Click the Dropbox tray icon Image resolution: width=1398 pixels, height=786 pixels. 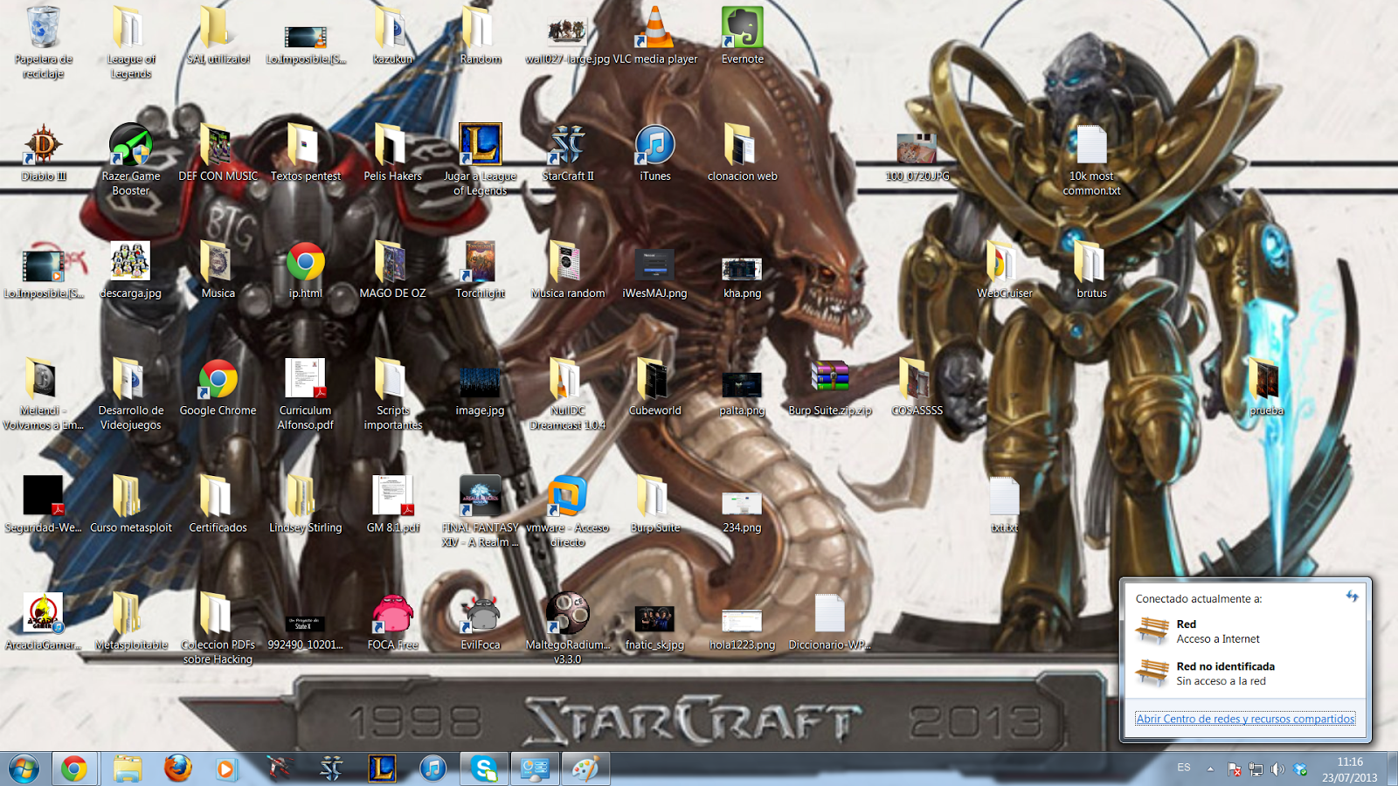[1300, 769]
